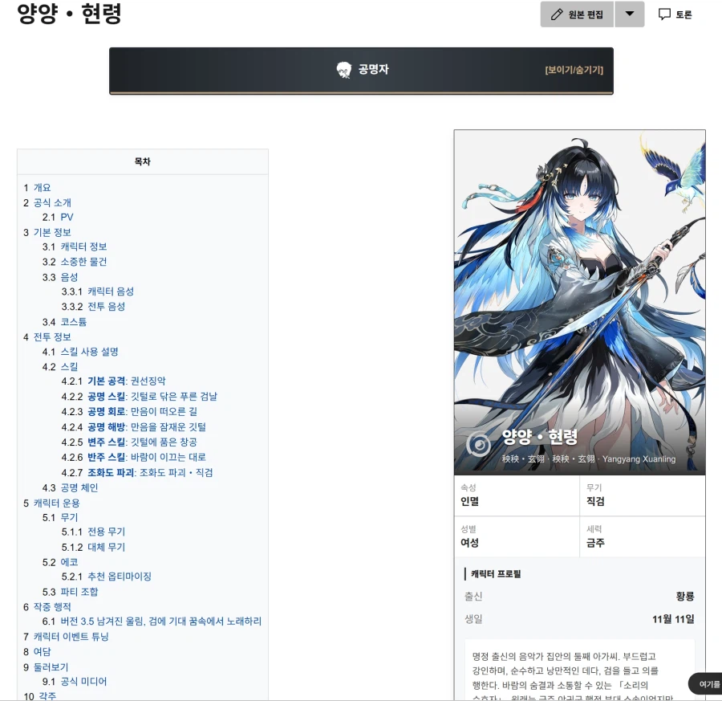Image resolution: width=722 pixels, height=701 pixels.
Task: Go to 전투 정보 section
Action: [52, 337]
